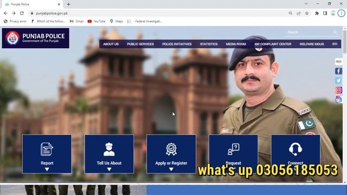Click the Report document icon tile
The width and height of the screenshot is (347, 195).
pyautogui.click(x=47, y=149)
